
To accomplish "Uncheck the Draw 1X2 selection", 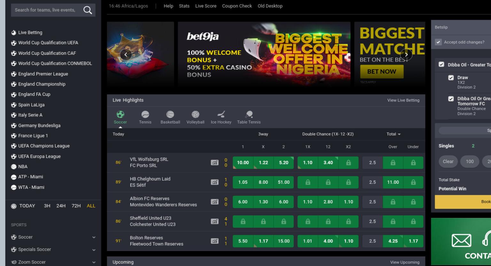I will click(x=451, y=78).
